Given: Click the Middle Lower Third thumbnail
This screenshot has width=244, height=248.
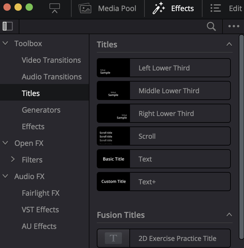Looking at the screenshot, I should click(113, 91).
